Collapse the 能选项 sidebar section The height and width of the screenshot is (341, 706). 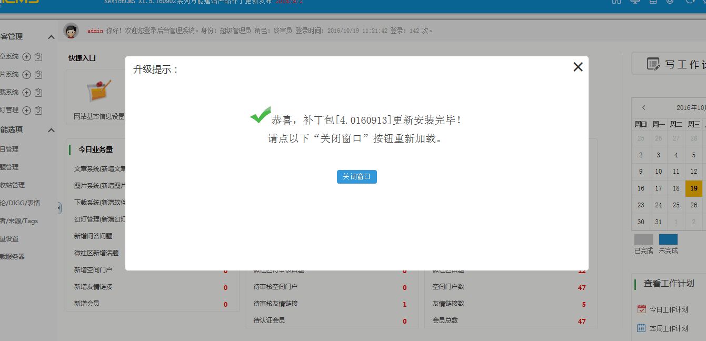(51, 130)
